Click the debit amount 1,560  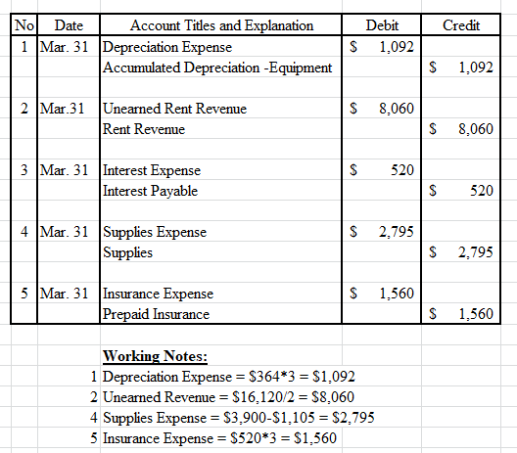pyautogui.click(x=382, y=294)
